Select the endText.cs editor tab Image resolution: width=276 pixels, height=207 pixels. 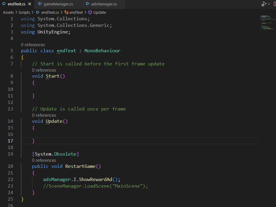[16, 4]
